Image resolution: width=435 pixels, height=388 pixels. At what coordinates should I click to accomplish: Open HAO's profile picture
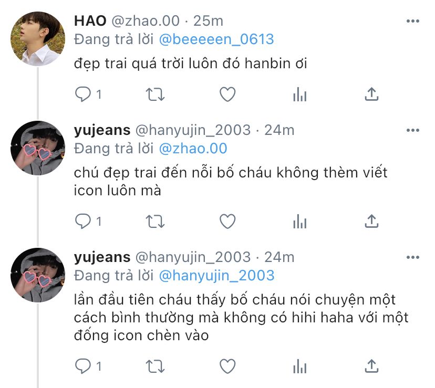[x=38, y=39]
